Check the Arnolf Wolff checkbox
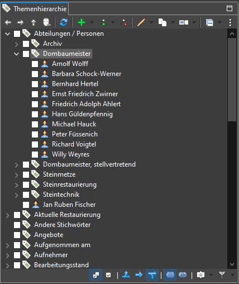This screenshot has height=284, width=239. [x=35, y=64]
